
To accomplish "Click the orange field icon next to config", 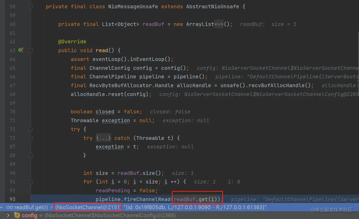I will point(17,215).
